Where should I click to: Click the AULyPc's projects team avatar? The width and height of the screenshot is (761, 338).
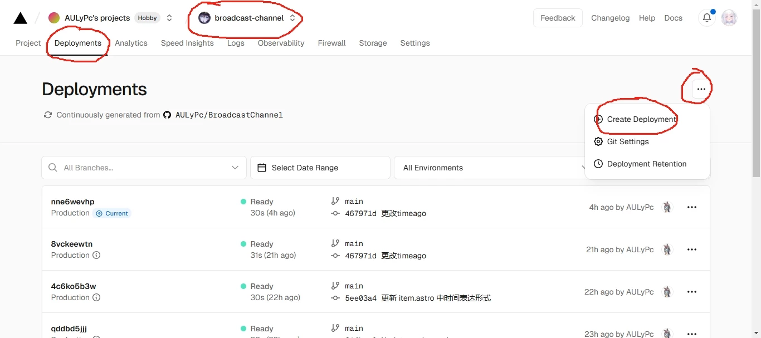pyautogui.click(x=54, y=18)
